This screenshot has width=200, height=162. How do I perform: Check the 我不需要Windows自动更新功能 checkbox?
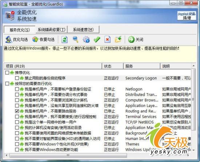pyautogui.click(x=17, y=150)
